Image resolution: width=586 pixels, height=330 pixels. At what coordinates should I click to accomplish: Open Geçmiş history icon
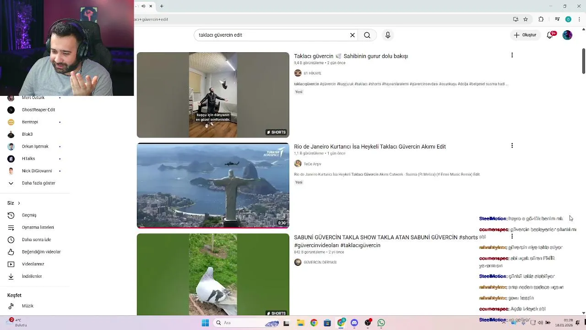click(x=11, y=215)
